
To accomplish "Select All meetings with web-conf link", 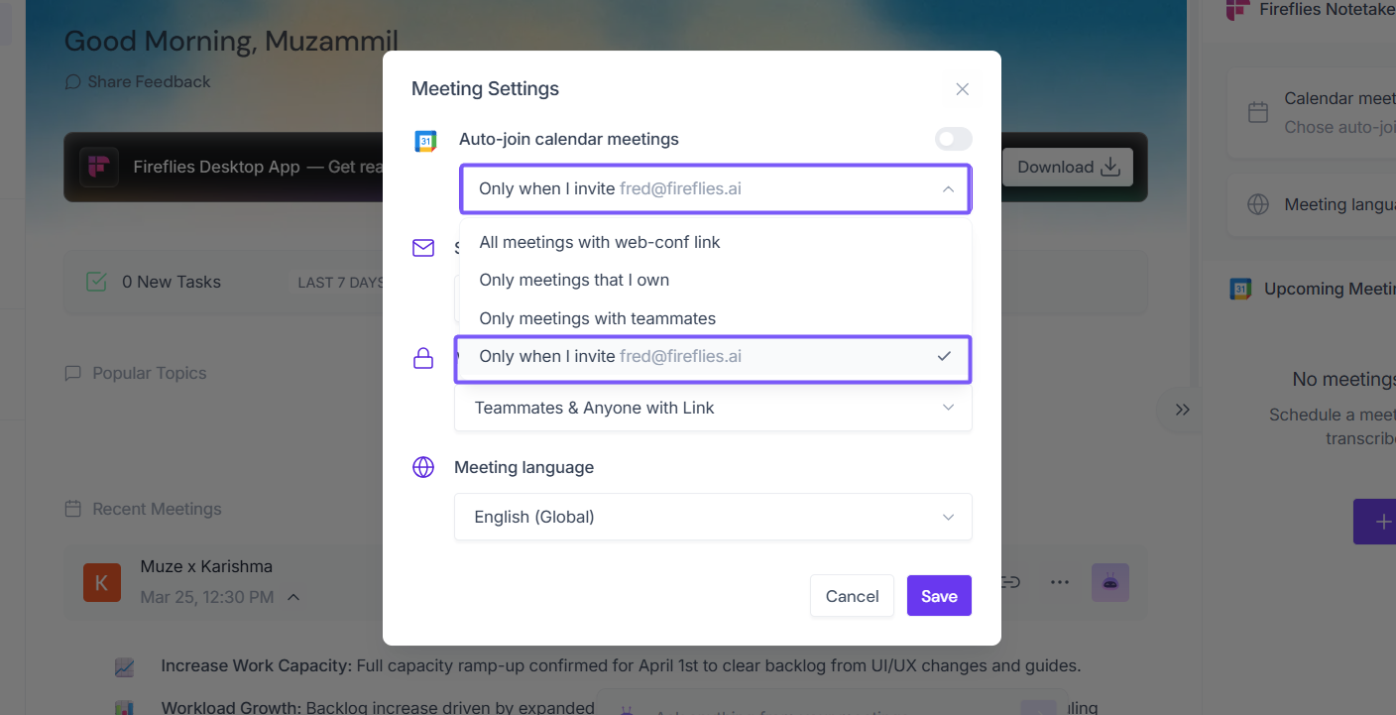I will pyautogui.click(x=599, y=242).
